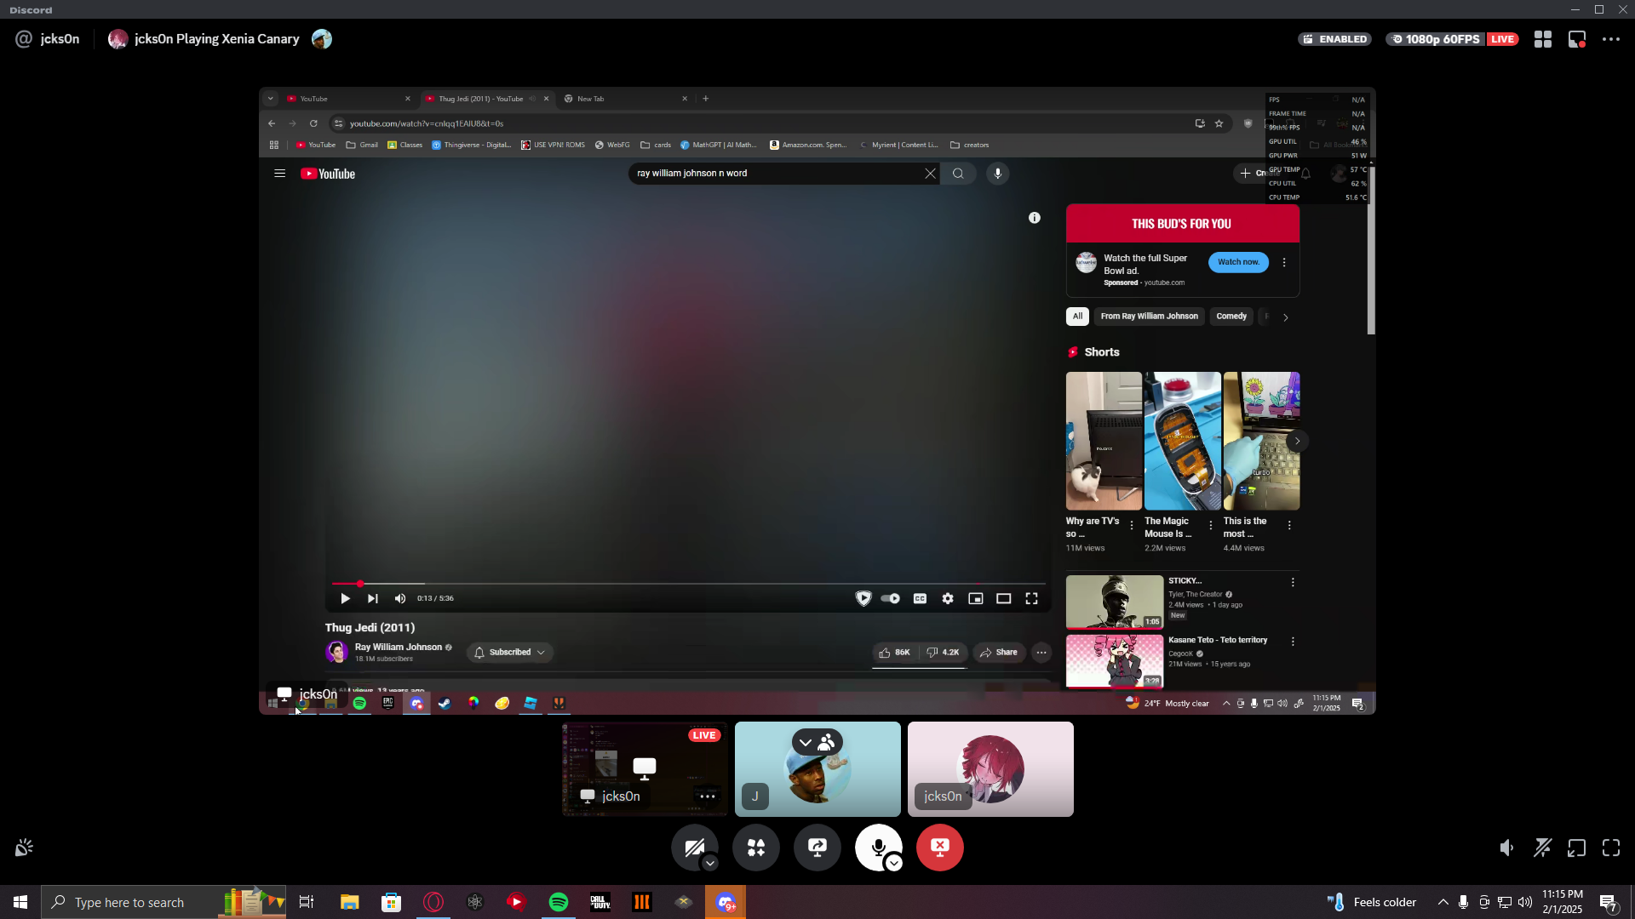1635x919 pixels.
Task: Click the clips ENABLED badge
Action: pos(1335,39)
